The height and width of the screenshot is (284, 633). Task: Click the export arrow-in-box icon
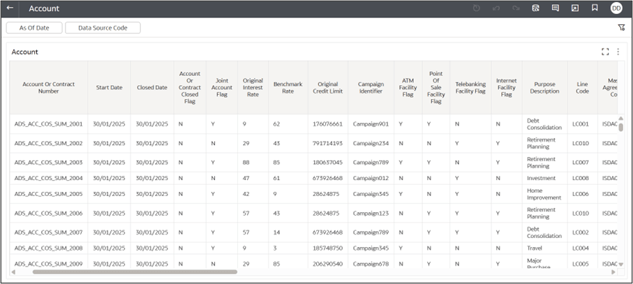(575, 8)
